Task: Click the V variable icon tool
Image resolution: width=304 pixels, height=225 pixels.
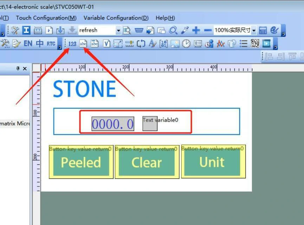Action: point(106,44)
